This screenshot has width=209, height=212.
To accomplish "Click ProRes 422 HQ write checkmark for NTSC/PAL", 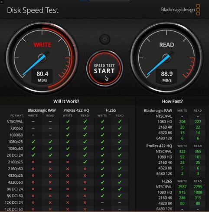I will (68, 121).
